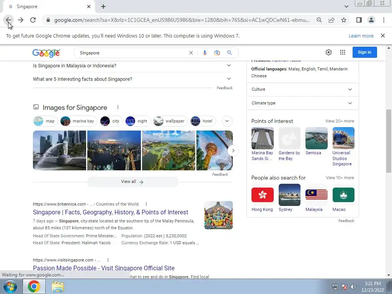Click 'View 10+ more' related searches
The width and height of the screenshot is (392, 294).
point(340,178)
